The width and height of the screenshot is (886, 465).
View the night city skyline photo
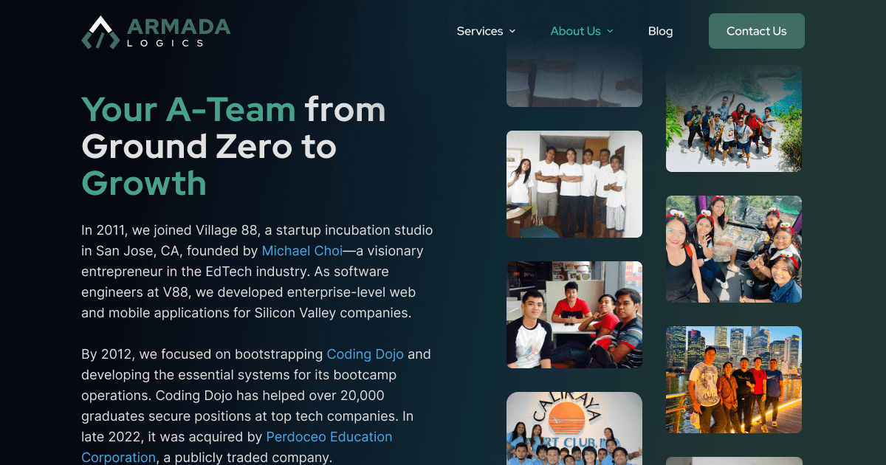coord(733,379)
